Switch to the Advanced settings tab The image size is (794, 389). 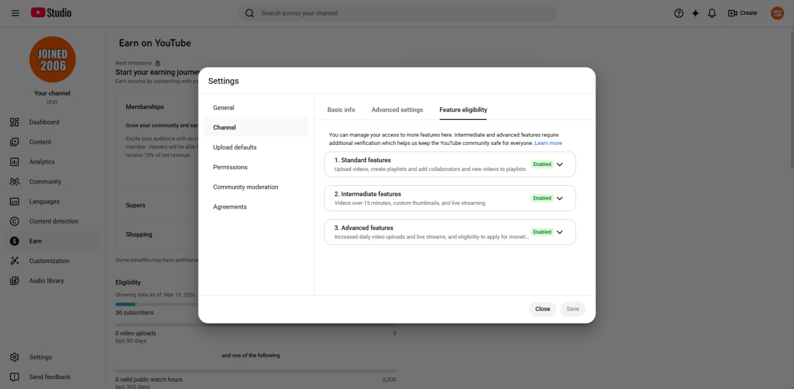point(397,110)
